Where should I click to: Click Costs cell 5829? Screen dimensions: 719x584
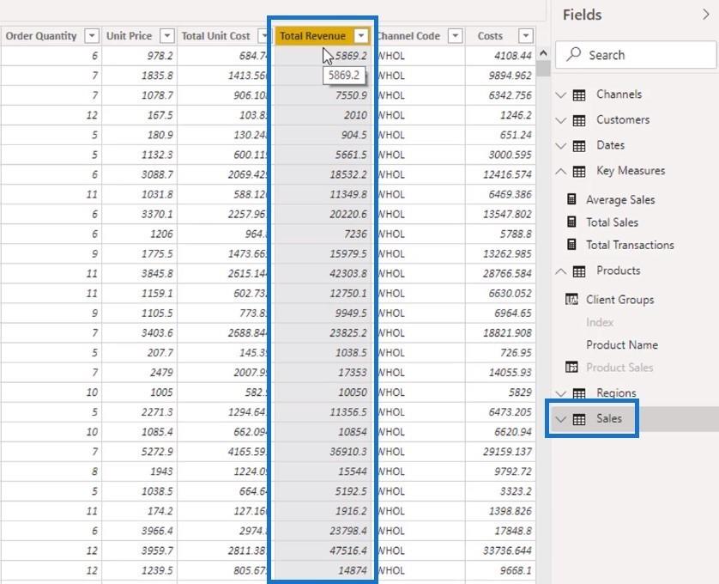pos(500,392)
